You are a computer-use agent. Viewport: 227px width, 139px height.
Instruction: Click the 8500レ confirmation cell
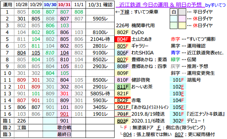pos(100,80)
